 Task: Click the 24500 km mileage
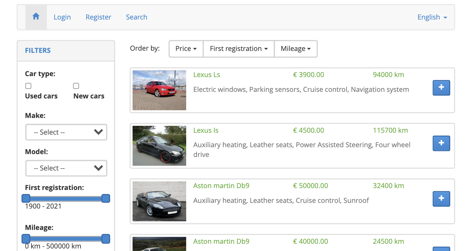tap(389, 241)
